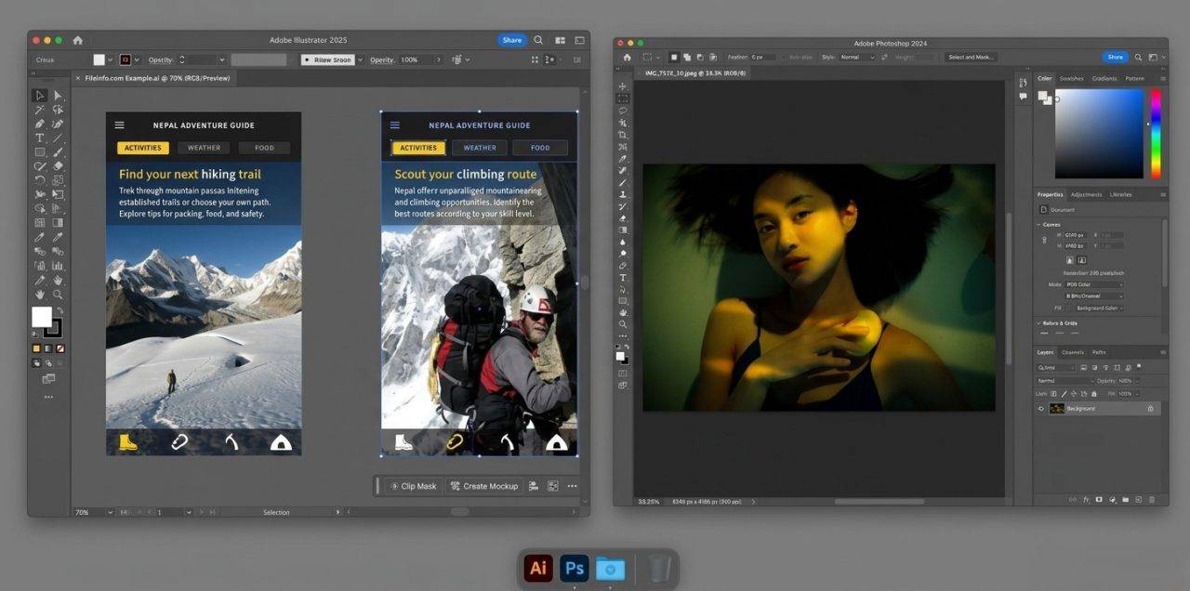The width and height of the screenshot is (1190, 591).
Task: Collapse the Canvas section in Properties
Action: [1040, 224]
